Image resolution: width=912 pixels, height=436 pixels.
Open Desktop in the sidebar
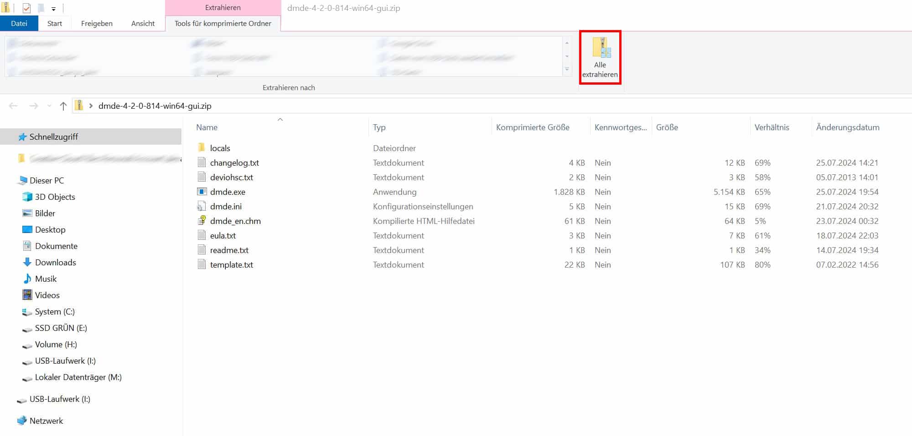coord(50,229)
